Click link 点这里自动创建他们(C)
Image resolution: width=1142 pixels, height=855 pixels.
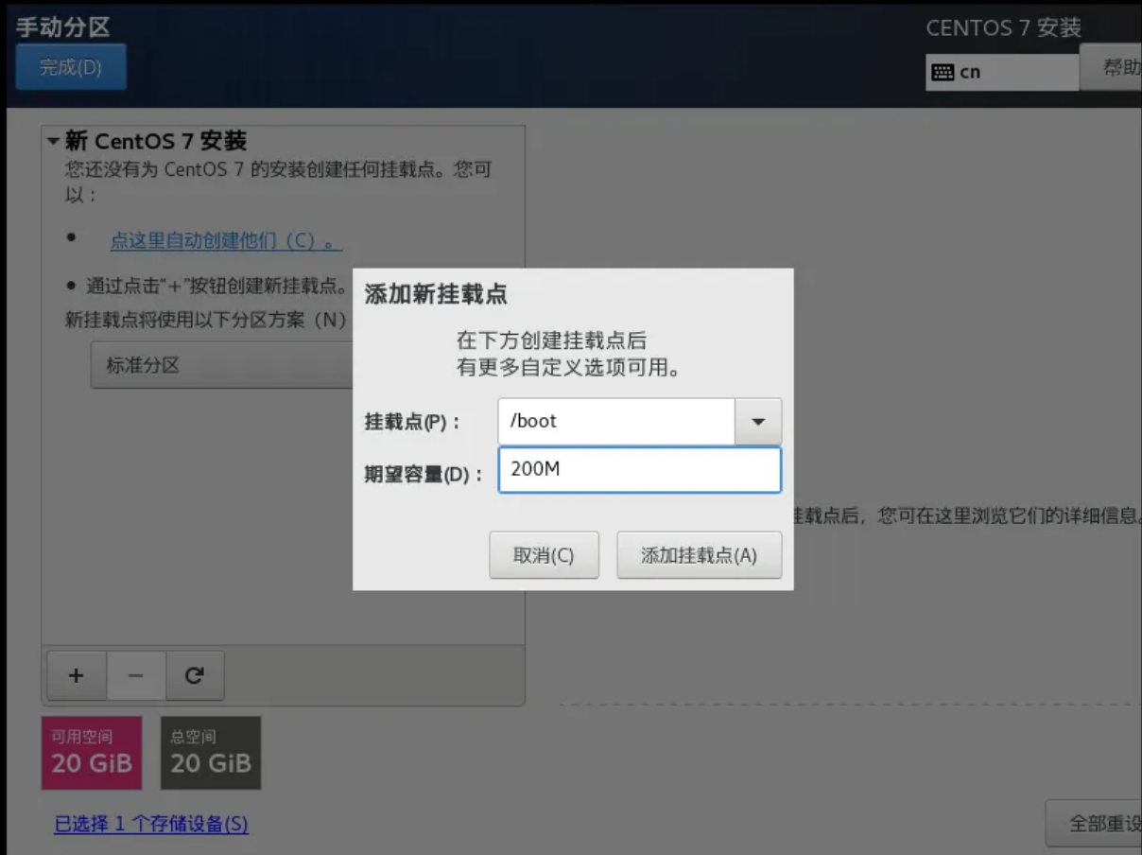[x=225, y=240]
